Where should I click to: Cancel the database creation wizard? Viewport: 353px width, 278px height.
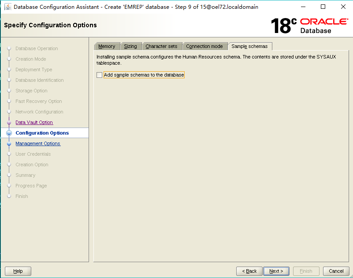click(x=336, y=271)
